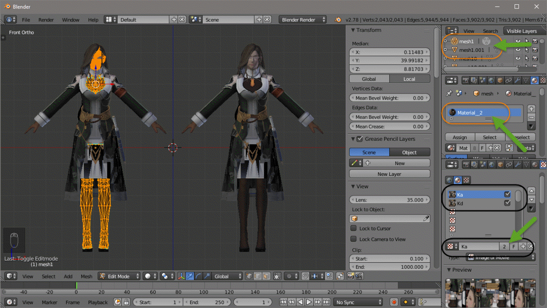
Task: Switch to the Object grease pencil tab
Action: [x=409, y=152]
